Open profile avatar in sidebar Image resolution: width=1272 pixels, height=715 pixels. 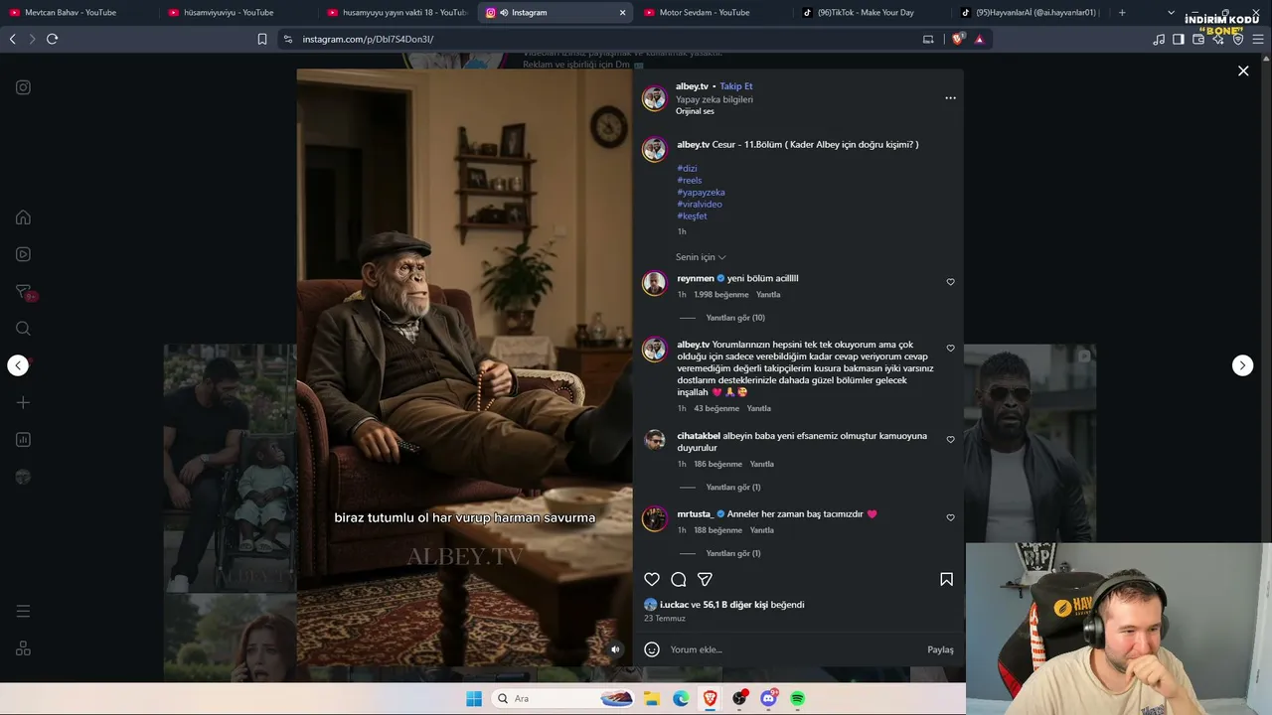23,477
